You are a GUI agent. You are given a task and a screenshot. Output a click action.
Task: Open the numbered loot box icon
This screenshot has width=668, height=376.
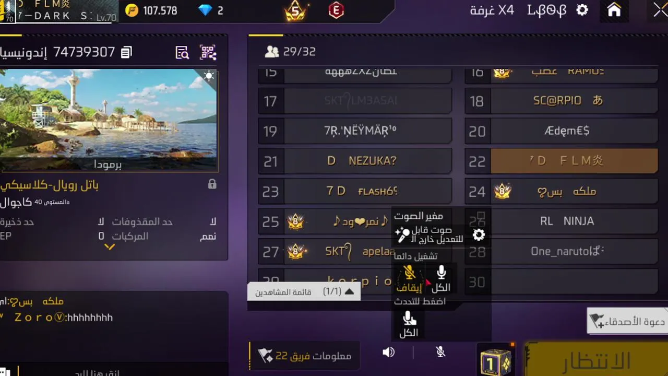click(x=495, y=361)
